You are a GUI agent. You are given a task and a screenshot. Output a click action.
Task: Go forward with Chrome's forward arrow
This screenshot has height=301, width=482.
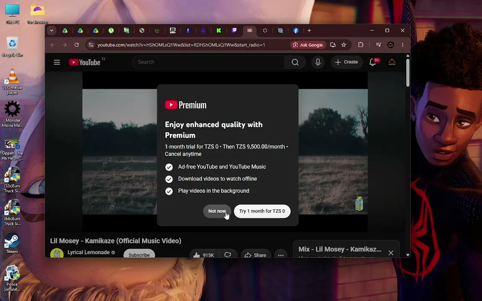click(x=64, y=45)
